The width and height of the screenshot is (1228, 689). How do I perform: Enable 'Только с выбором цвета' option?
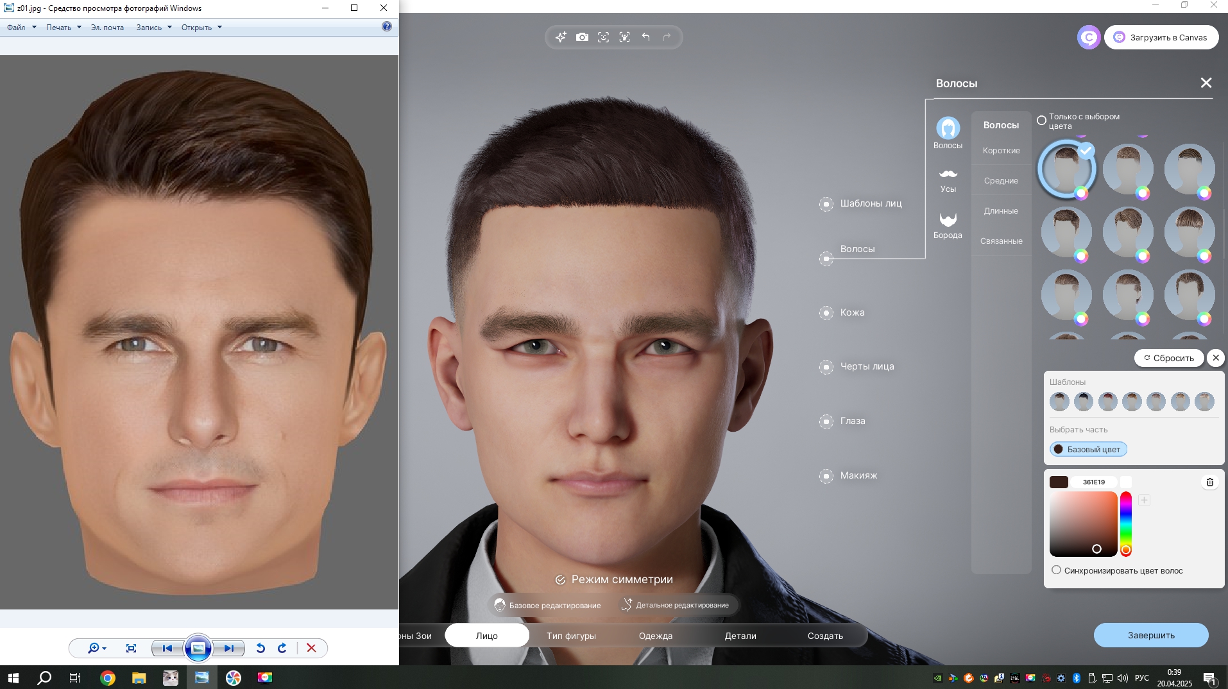[x=1041, y=121]
